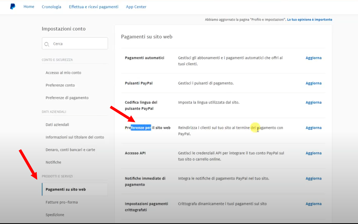Click the Cerca search field
Image resolution: width=358 pixels, height=224 pixels.
coord(75,44)
